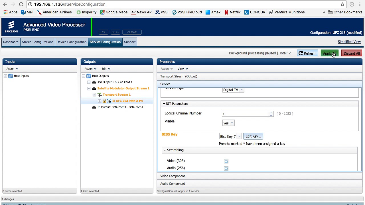Click the Host Inputs icon

point(11,76)
